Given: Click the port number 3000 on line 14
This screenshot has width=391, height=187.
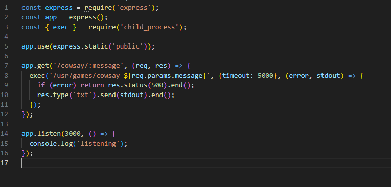Looking at the screenshot, I should click(73, 134).
